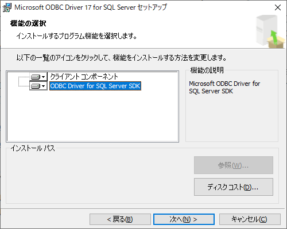Click the 機能の説明 group label
This screenshot has width=287, height=229.
pyautogui.click(x=207, y=70)
